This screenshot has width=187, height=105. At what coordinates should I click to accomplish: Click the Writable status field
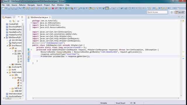[104, 103]
